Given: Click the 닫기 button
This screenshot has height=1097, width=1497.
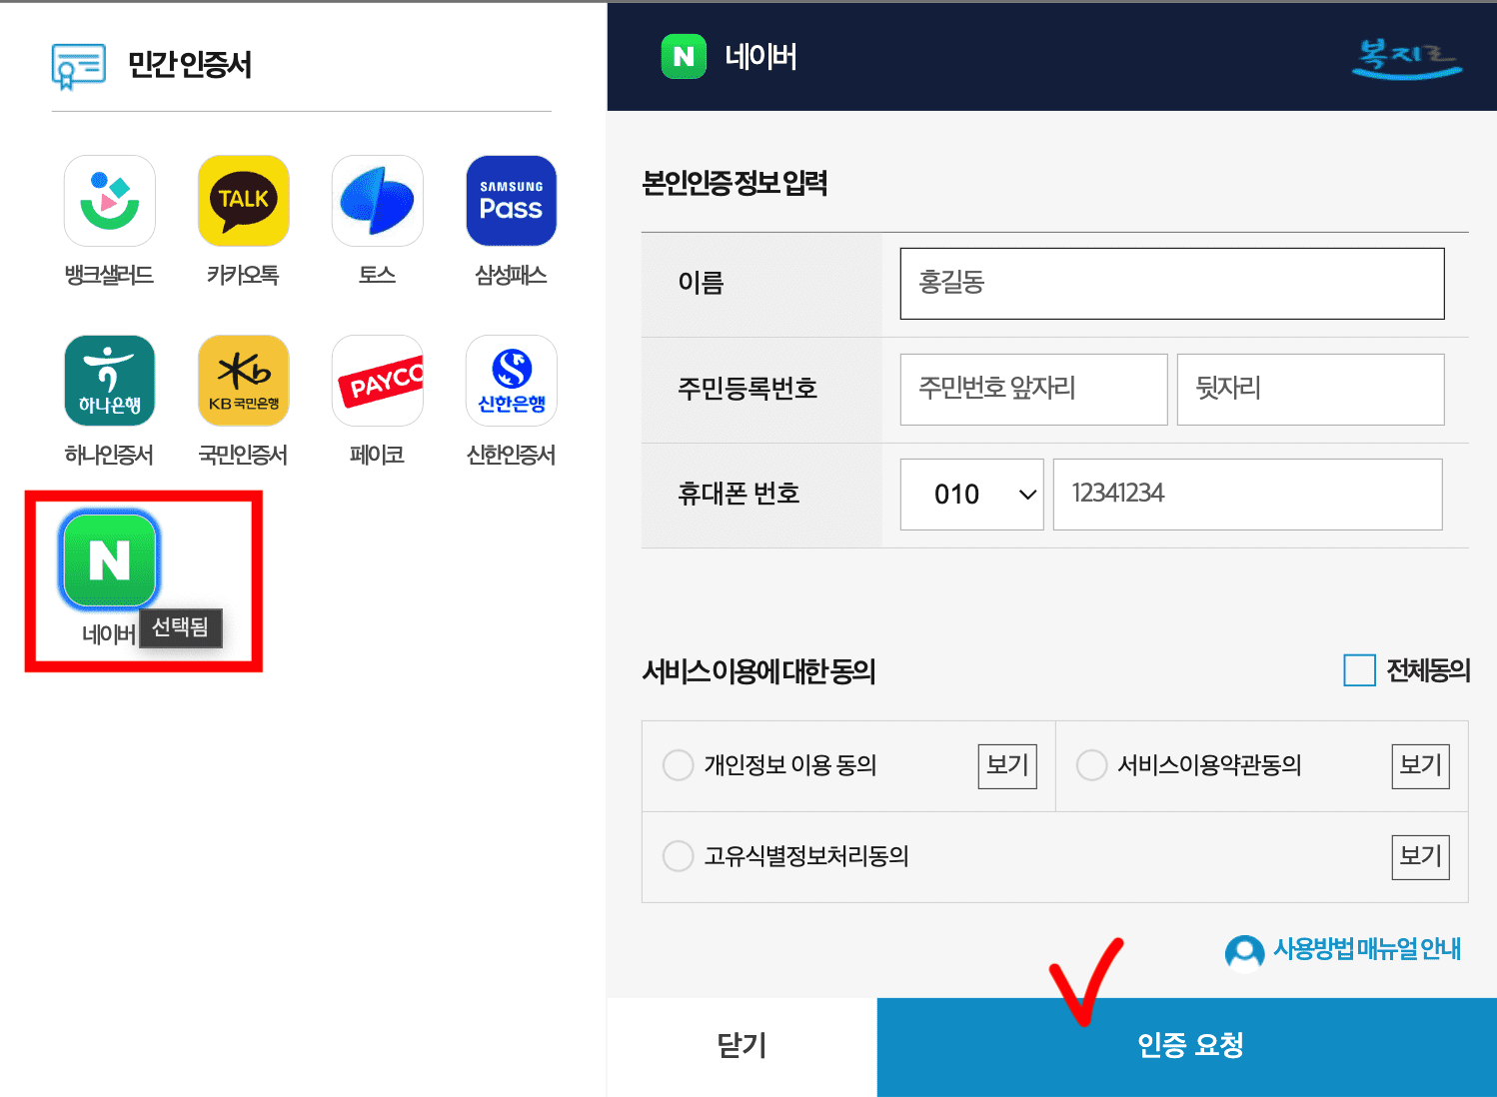Looking at the screenshot, I should coord(743,1046).
